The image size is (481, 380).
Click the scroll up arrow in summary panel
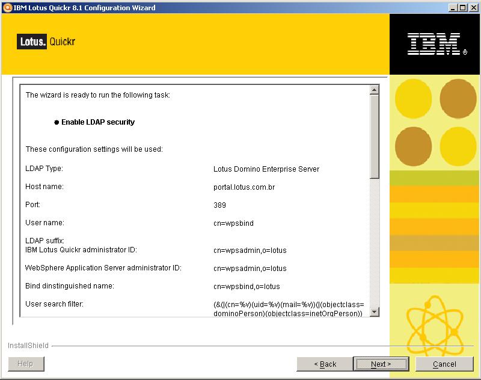coord(374,90)
